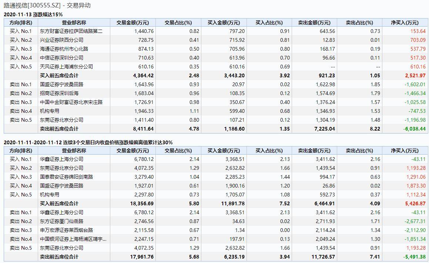Select row 兴业证券陕西分公司
The width and height of the screenshot is (429, 263).
[215, 40]
